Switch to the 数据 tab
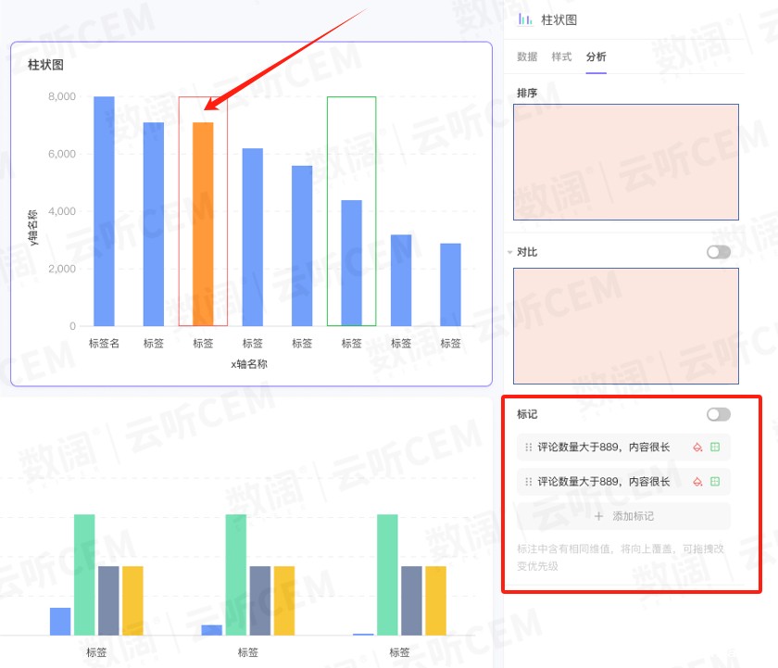This screenshot has width=778, height=668. click(527, 57)
